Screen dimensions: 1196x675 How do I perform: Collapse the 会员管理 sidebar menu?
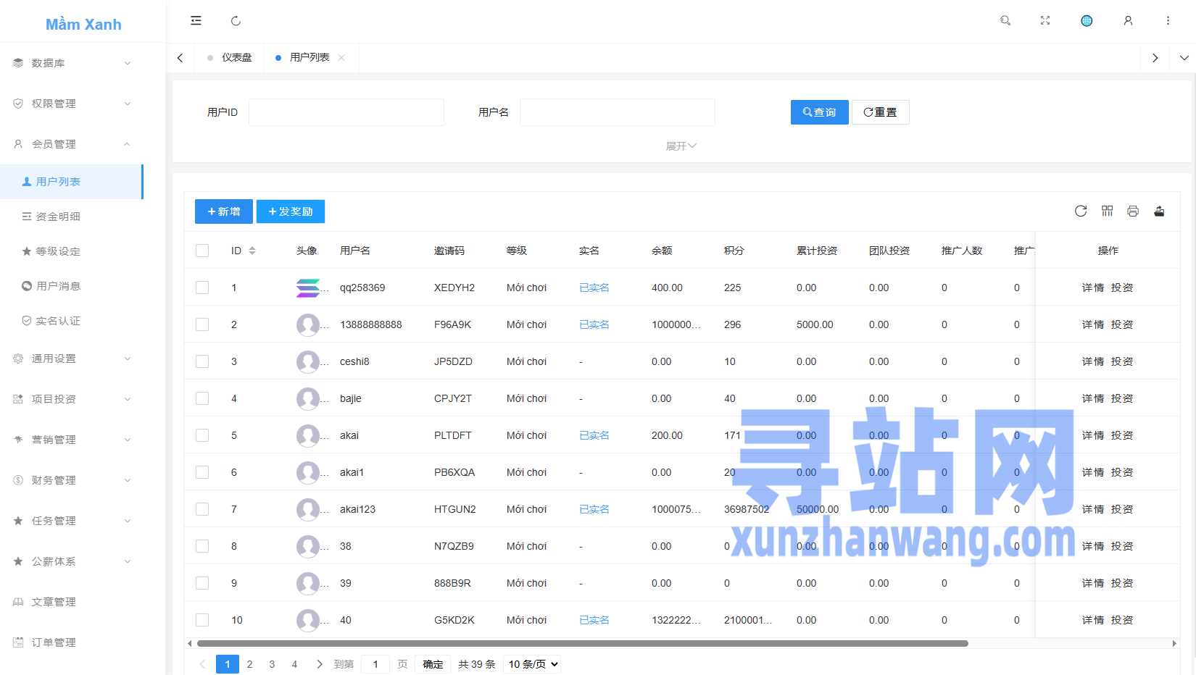click(x=72, y=144)
